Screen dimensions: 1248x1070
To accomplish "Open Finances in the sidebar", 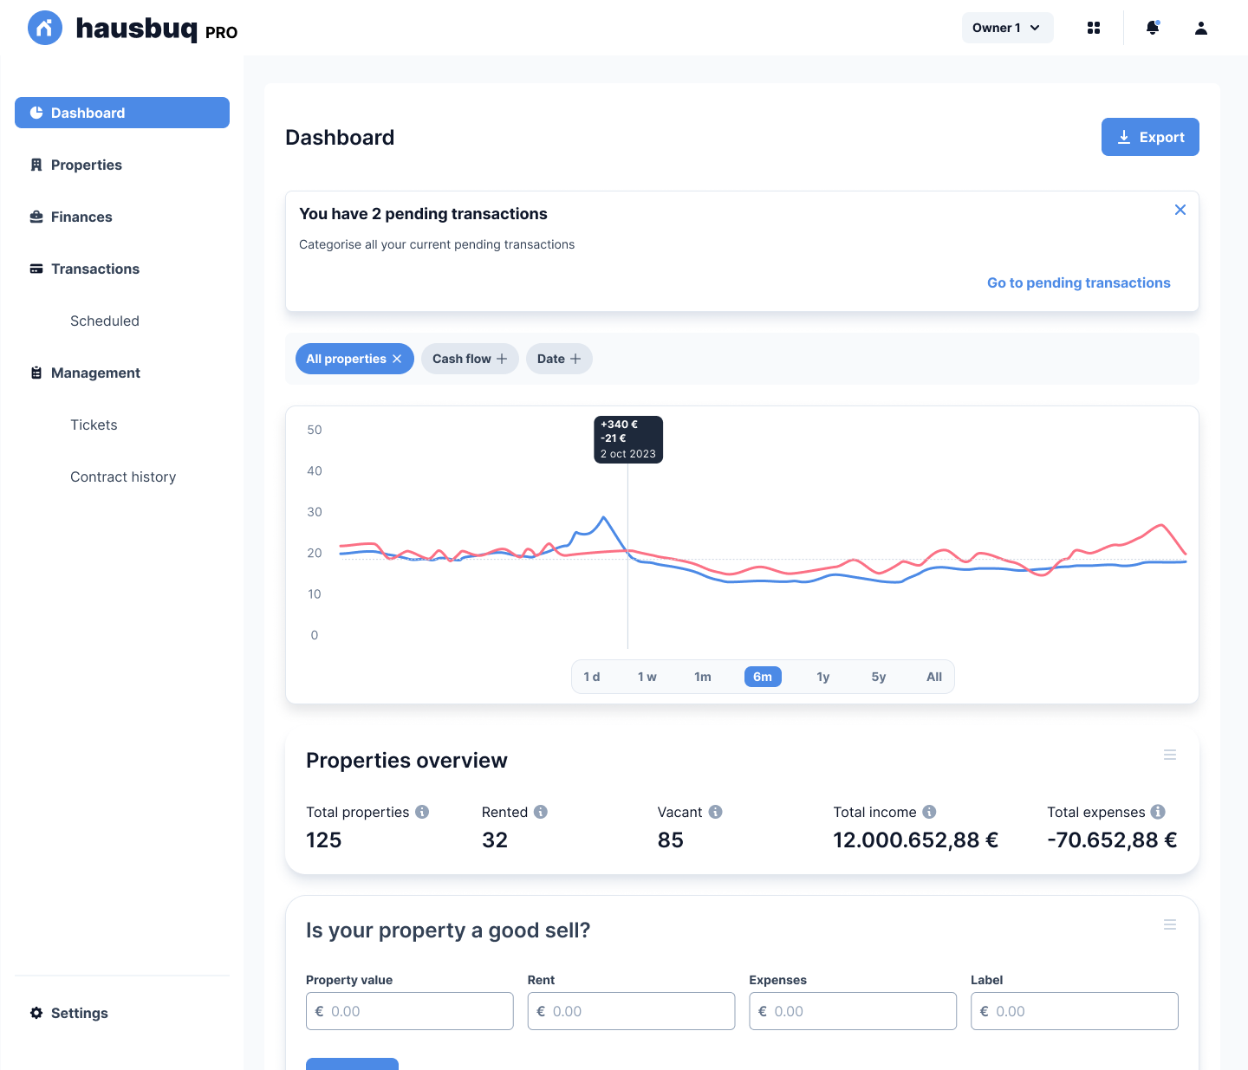I will (x=81, y=217).
